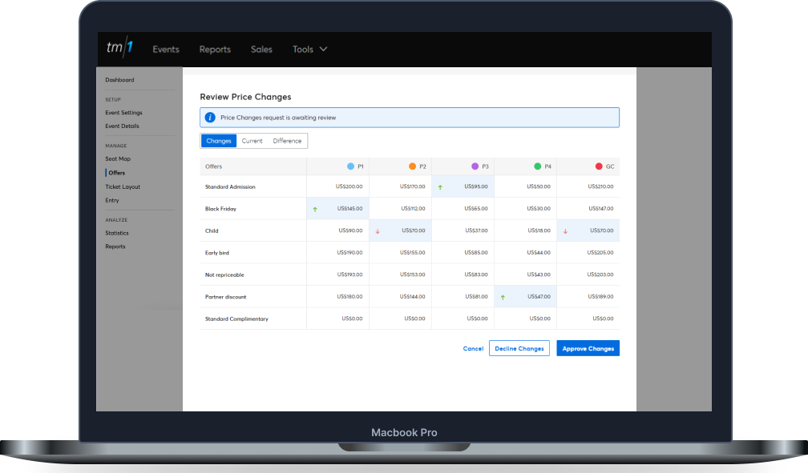Open the Events menu

click(x=166, y=50)
